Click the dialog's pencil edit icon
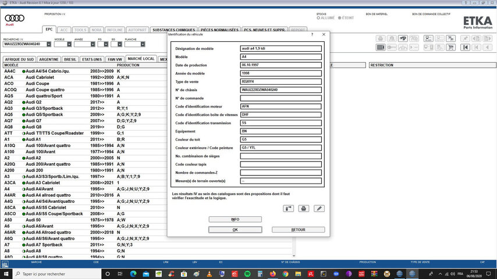 (319, 209)
